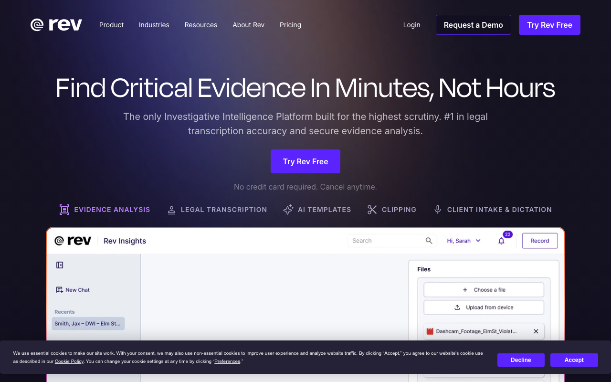Open cookie Preferences link

click(x=227, y=361)
